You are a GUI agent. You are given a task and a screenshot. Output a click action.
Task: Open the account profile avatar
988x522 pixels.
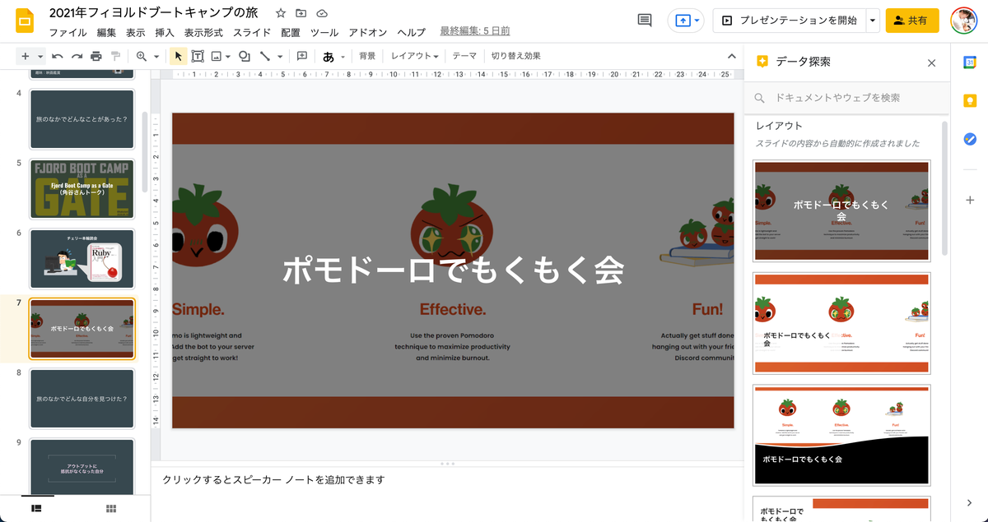pos(964,21)
